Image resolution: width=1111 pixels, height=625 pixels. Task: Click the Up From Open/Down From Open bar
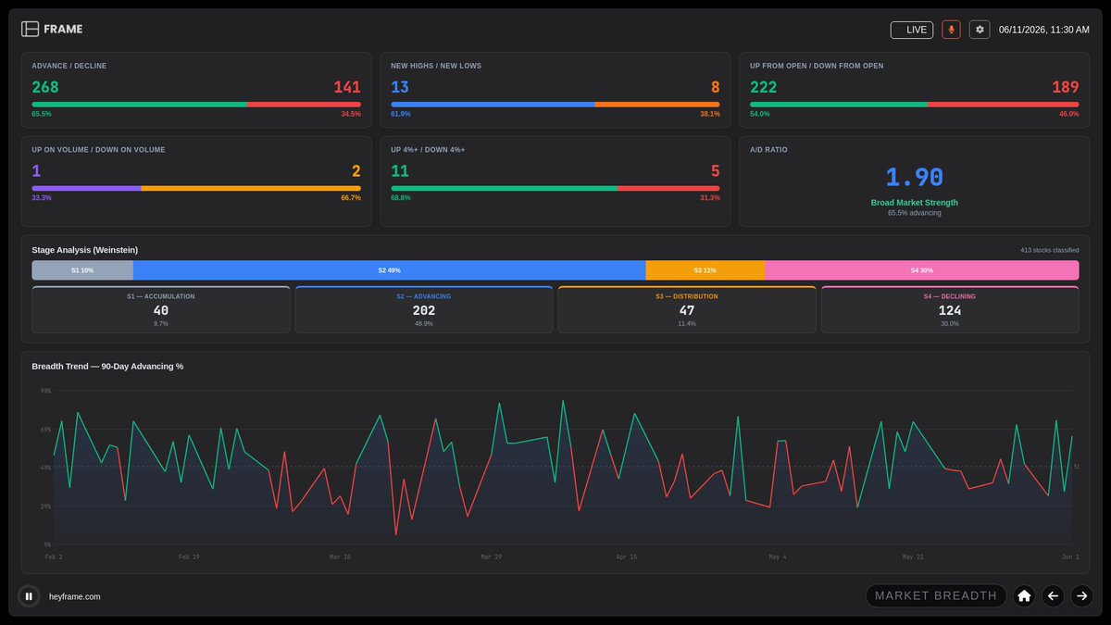(x=915, y=105)
